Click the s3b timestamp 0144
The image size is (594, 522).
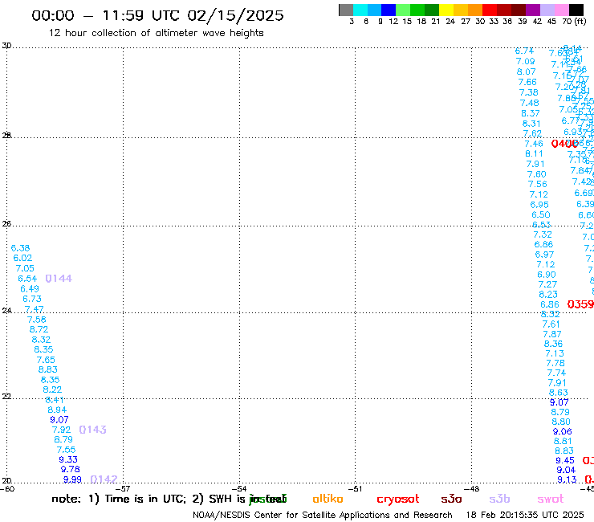59,279
